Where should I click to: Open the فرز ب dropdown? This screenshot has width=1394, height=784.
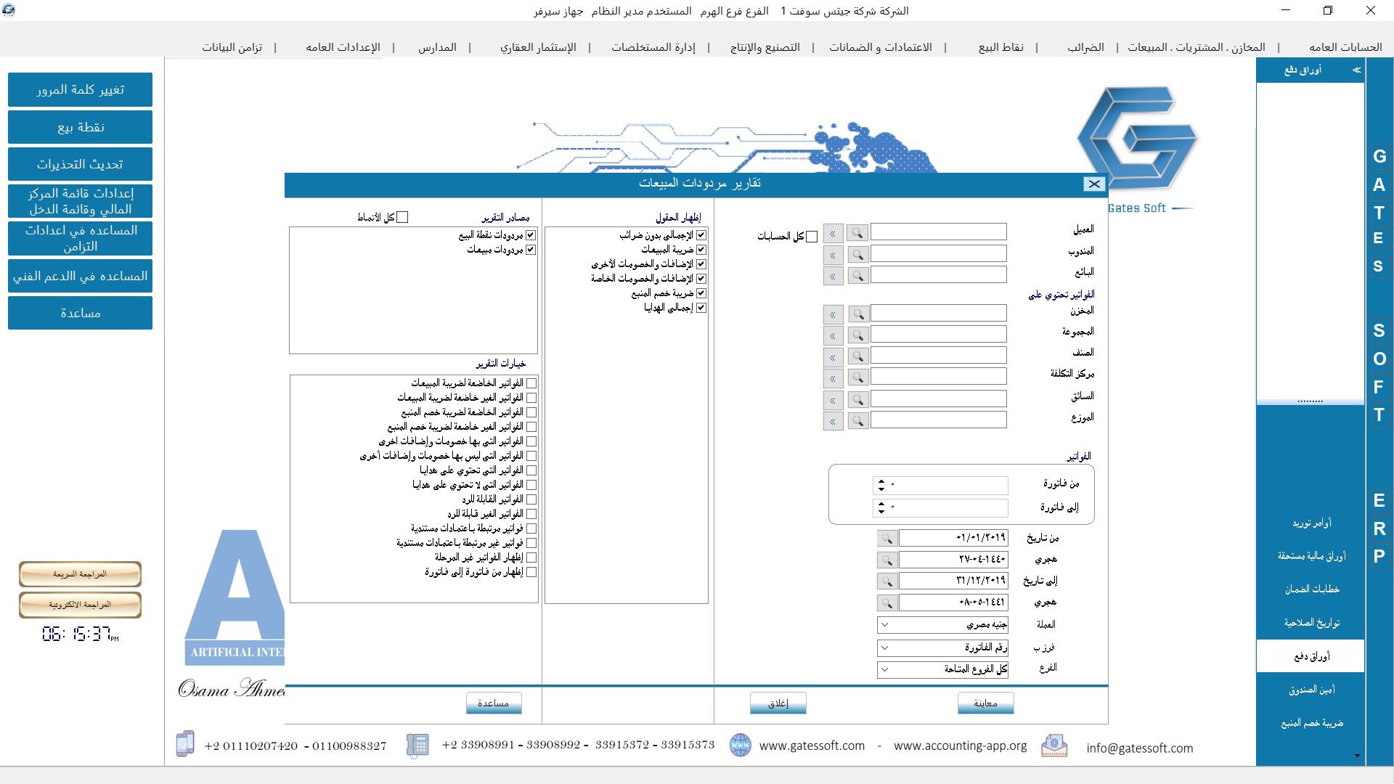[x=884, y=648]
